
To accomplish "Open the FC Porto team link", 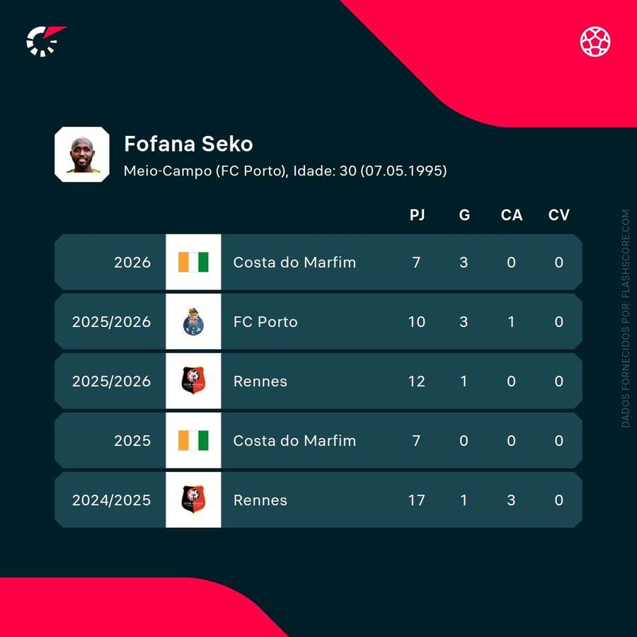I will click(x=265, y=321).
